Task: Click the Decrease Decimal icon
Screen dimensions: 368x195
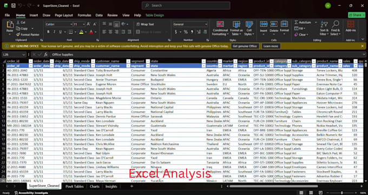Action: pos(205,32)
